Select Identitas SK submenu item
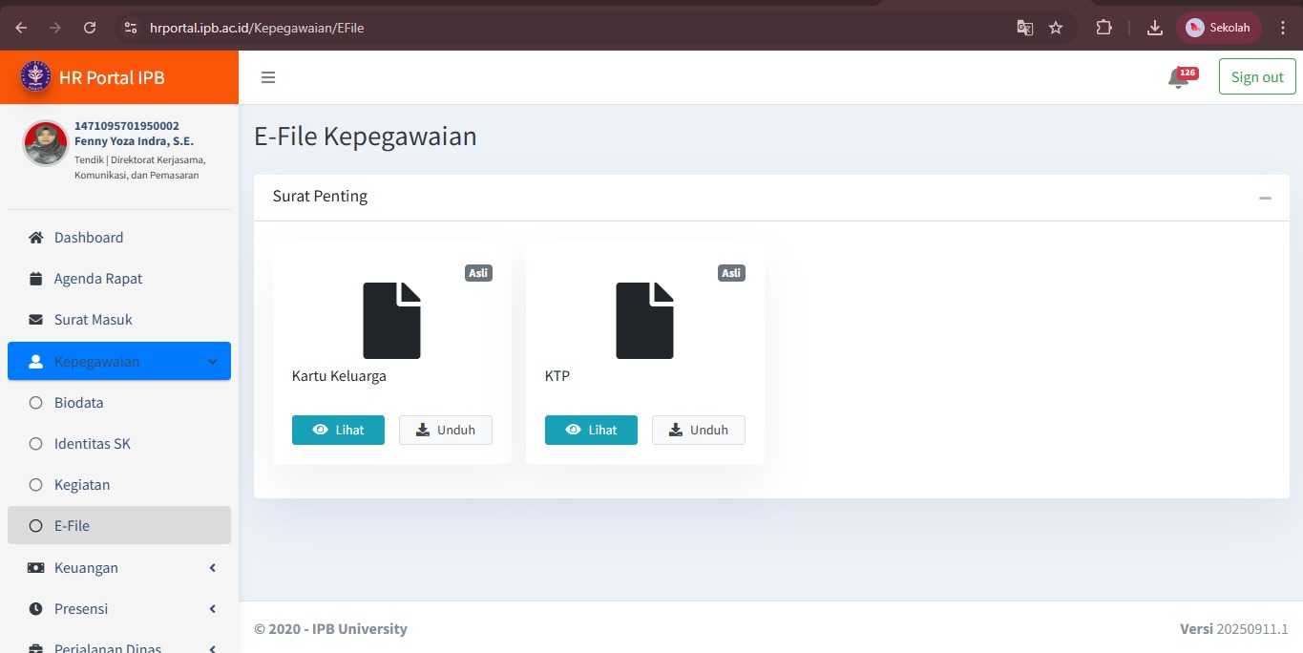The image size is (1303, 653). [x=92, y=444]
